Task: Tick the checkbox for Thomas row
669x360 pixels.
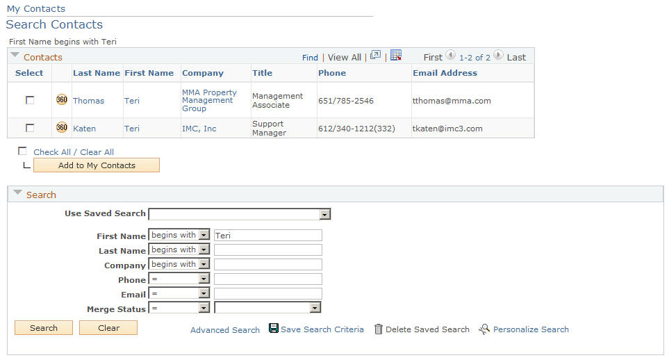Action: click(x=30, y=100)
